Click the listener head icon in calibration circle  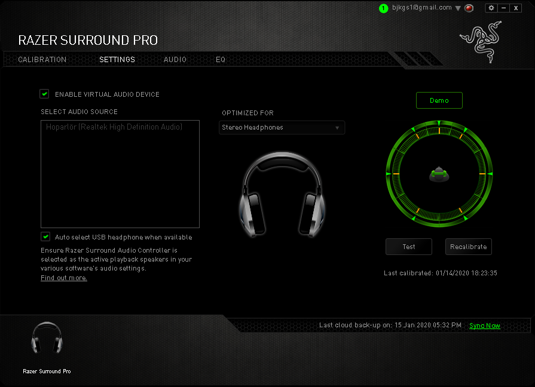coord(439,174)
